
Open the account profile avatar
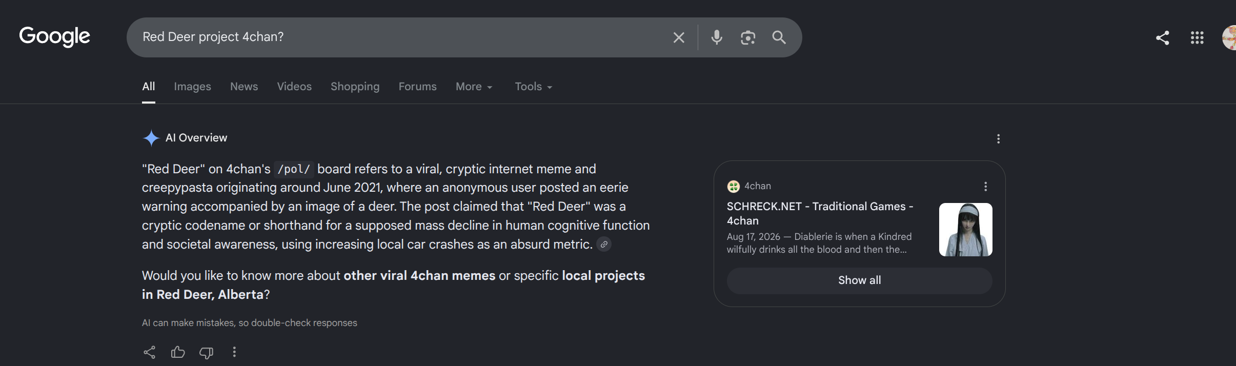click(1229, 37)
